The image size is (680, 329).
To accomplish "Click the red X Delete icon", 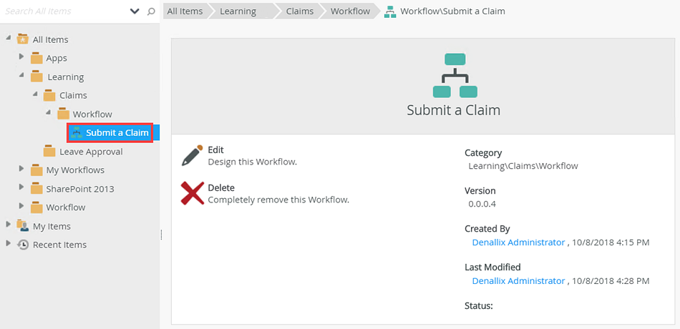I will pos(192,193).
